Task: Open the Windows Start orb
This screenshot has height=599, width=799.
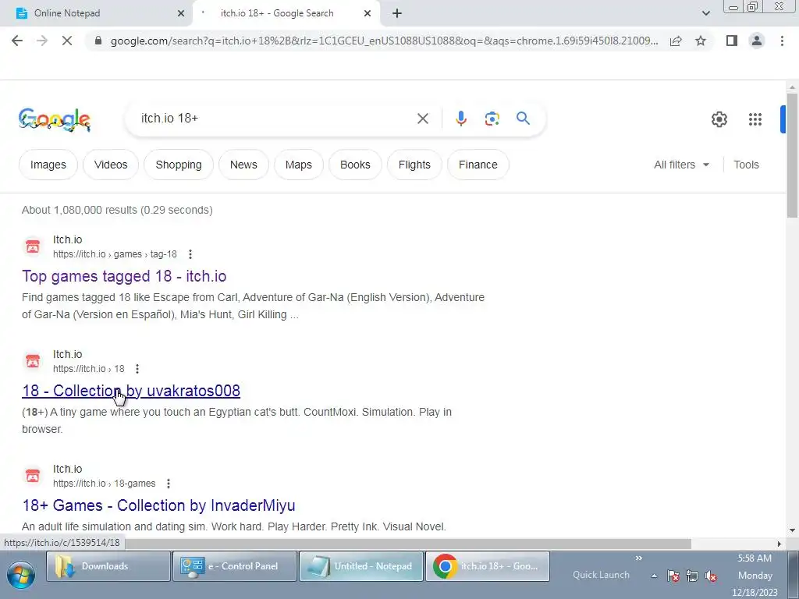Action: (20, 575)
